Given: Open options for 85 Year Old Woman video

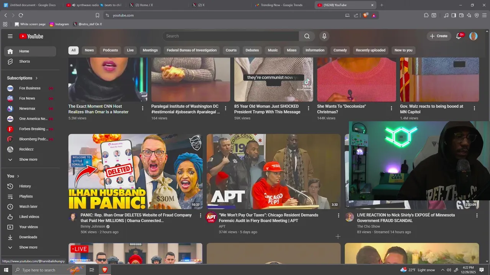Looking at the screenshot, I should tap(309, 108).
